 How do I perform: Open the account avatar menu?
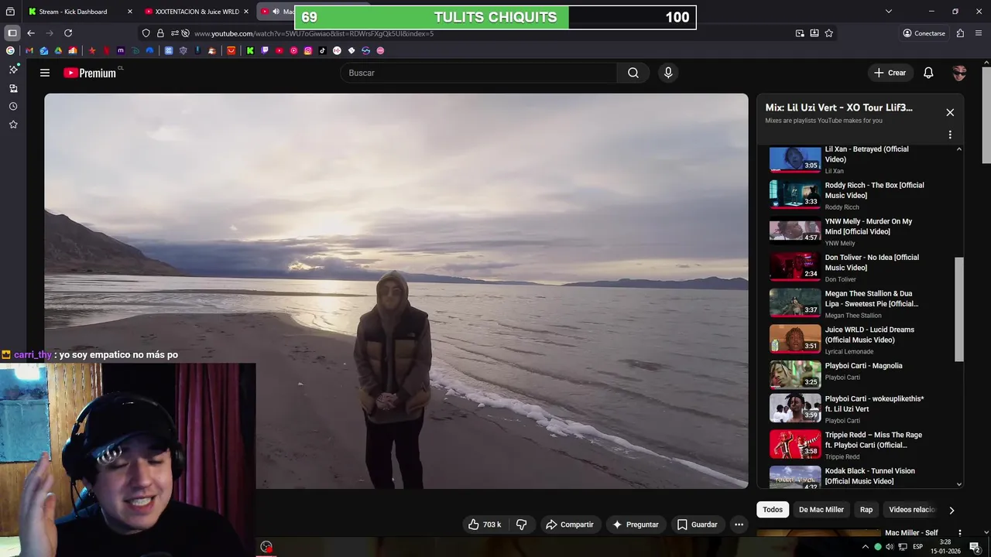959,73
